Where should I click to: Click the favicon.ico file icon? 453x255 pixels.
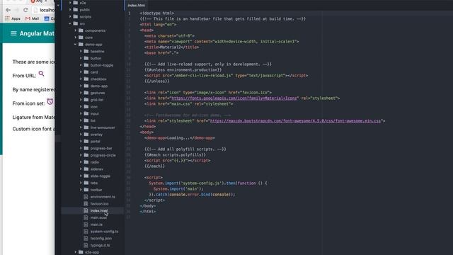point(86,204)
